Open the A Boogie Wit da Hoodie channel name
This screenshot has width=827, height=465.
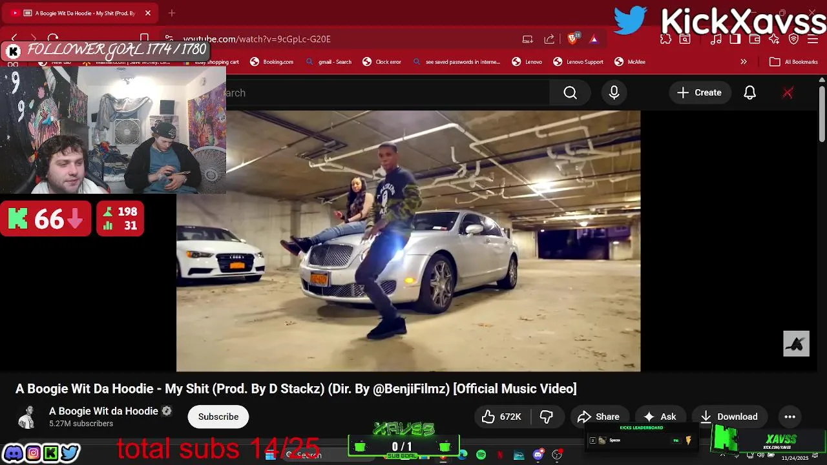click(103, 411)
